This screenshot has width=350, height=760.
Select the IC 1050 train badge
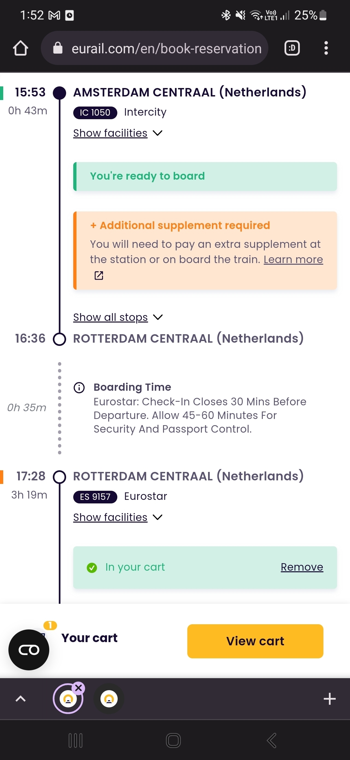95,113
